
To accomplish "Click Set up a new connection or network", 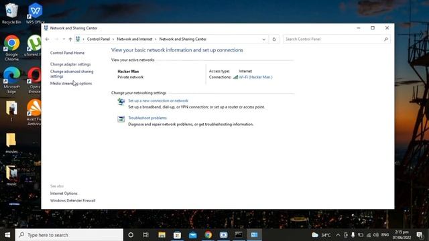I will [x=158, y=100].
